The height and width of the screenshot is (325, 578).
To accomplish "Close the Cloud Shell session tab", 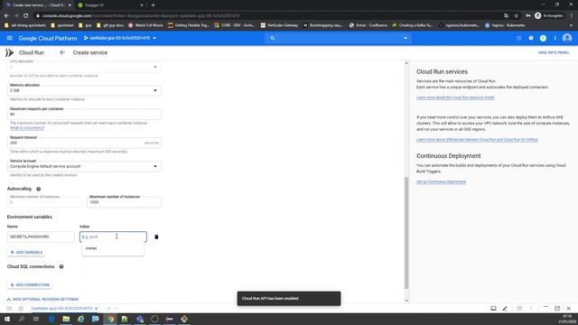I will click(x=97, y=309).
